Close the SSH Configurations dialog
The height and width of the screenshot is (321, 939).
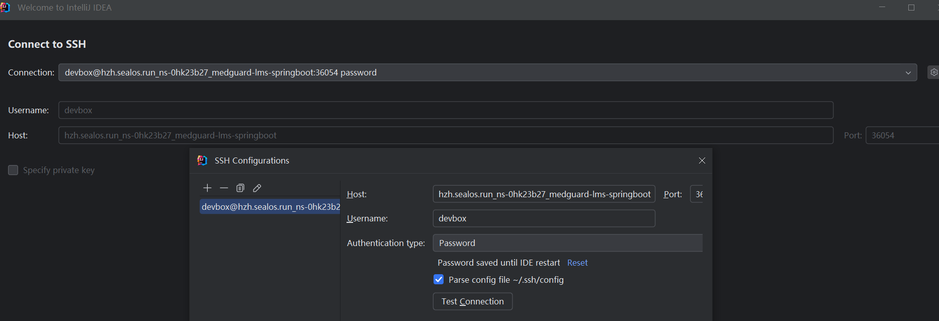click(x=702, y=160)
